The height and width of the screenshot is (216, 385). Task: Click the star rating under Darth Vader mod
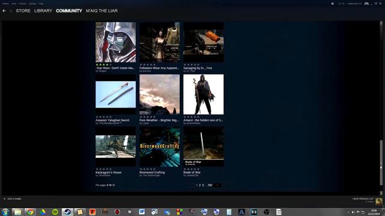click(103, 65)
